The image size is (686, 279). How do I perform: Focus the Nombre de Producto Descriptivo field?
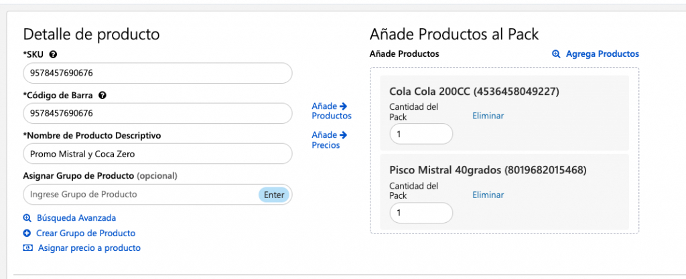pos(157,154)
